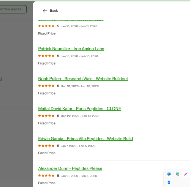Click Fixed Price under Noah Pullen
Image resolution: width=190 pixels, height=187 pixels.
point(47,93)
